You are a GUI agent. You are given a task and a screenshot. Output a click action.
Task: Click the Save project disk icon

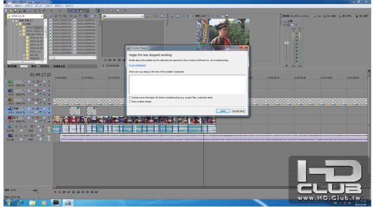(15, 11)
